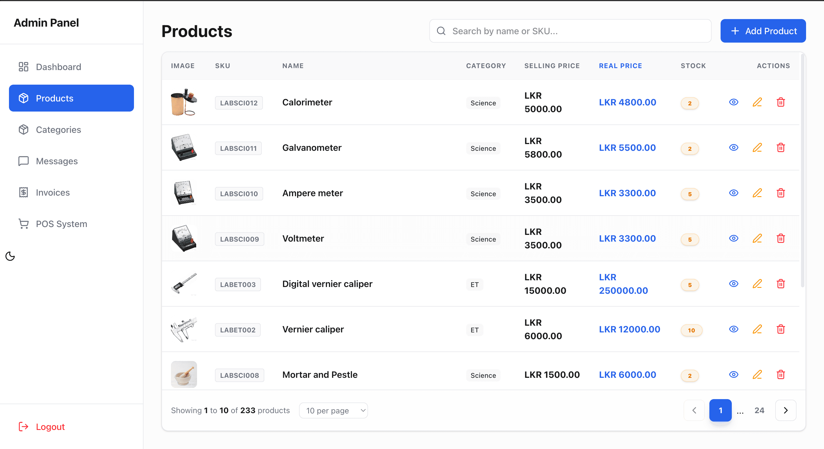
Task: Click stock badge 10
Action: coord(691,330)
